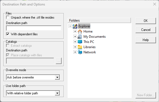Click the My Documents icon
Screen dimensions: 159x102
[x=80, y=37]
